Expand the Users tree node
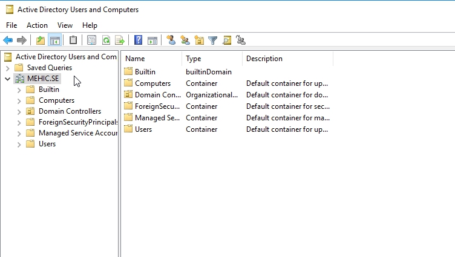The height and width of the screenshot is (257, 455). pos(19,144)
